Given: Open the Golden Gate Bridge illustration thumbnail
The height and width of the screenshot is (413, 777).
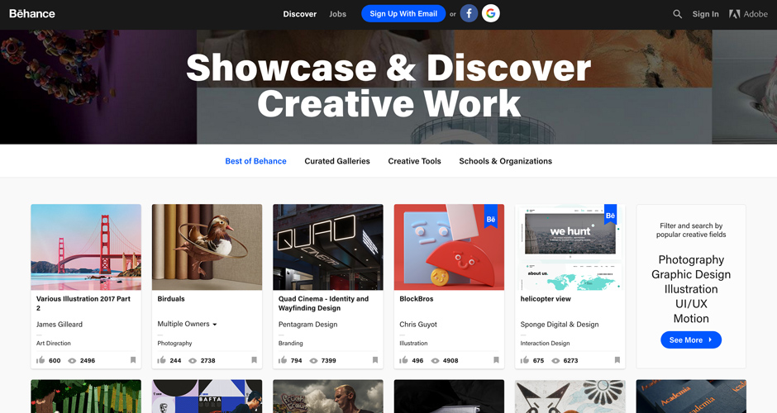Looking at the screenshot, I should [x=86, y=247].
